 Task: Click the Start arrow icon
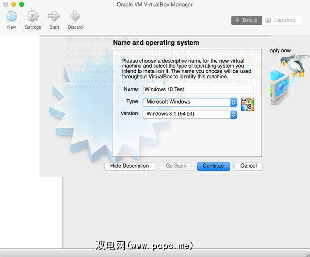click(x=54, y=16)
